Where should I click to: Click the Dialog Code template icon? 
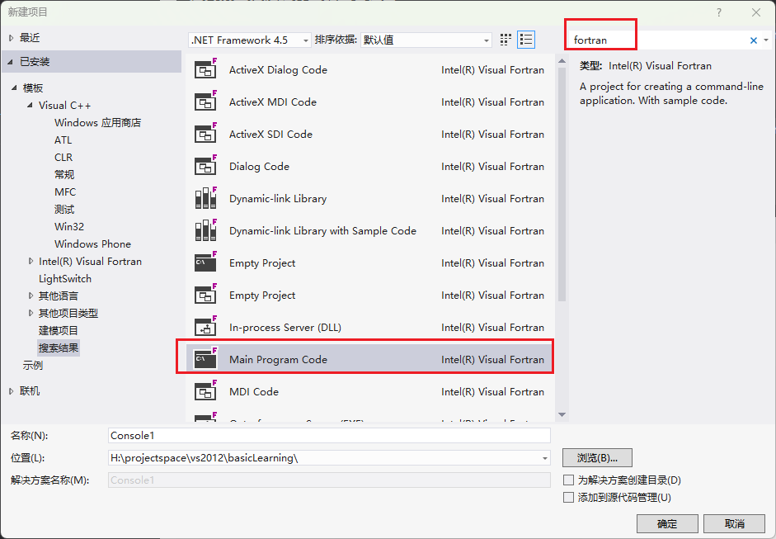[205, 167]
